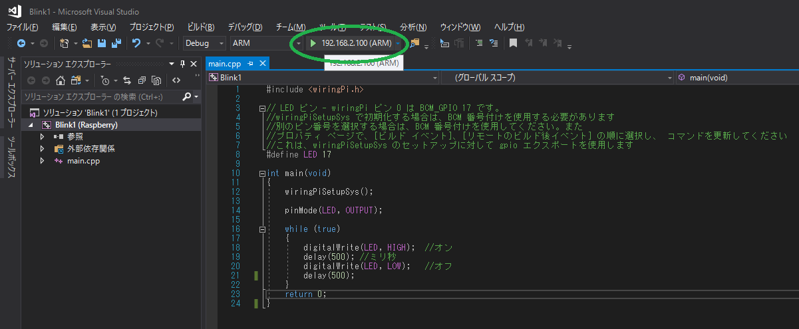This screenshot has width=799, height=329.
Task: Expand the main.cpp tree node
Action: click(x=43, y=161)
